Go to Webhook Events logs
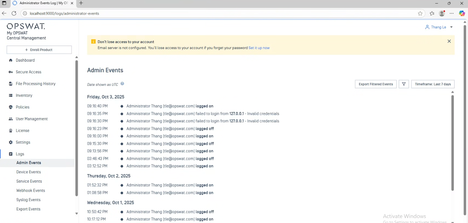The image size is (468, 223). click(x=31, y=190)
